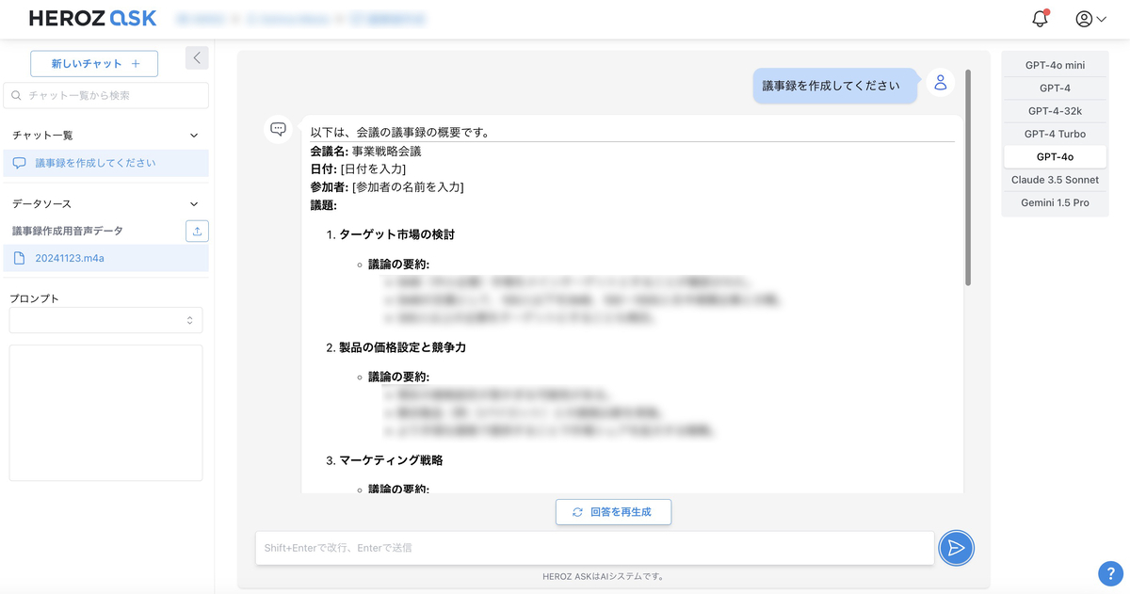Focus the chat search field
The image size is (1130, 594).
point(105,95)
